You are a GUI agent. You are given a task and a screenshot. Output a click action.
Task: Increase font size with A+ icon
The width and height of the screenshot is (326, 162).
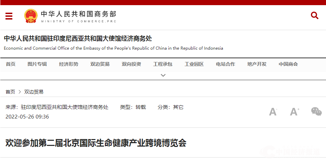point(294,112)
